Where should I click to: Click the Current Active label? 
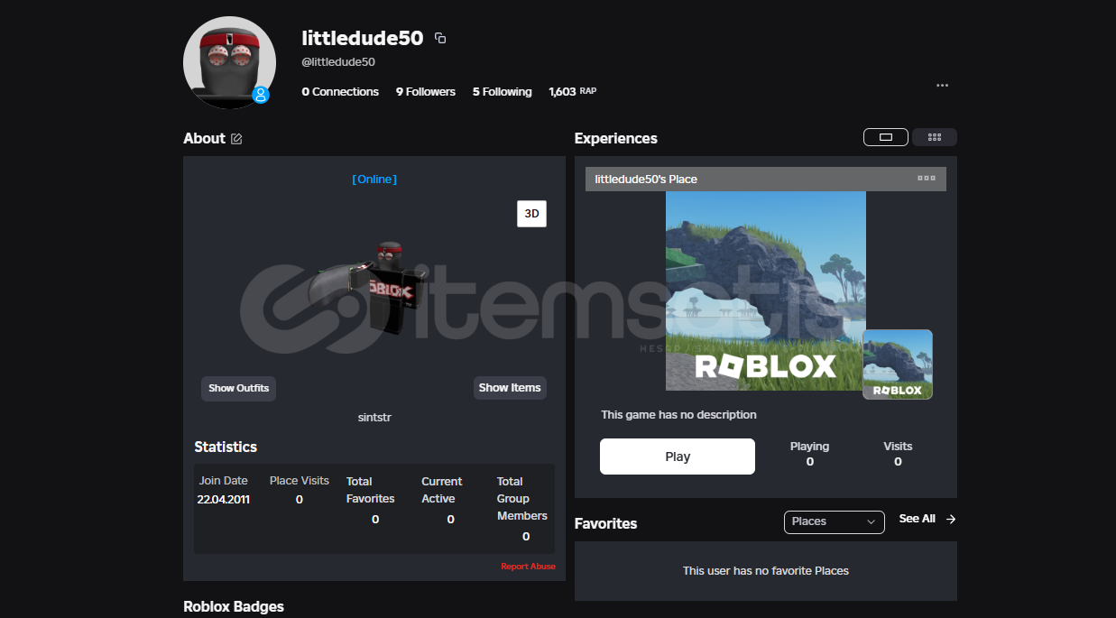tap(442, 490)
